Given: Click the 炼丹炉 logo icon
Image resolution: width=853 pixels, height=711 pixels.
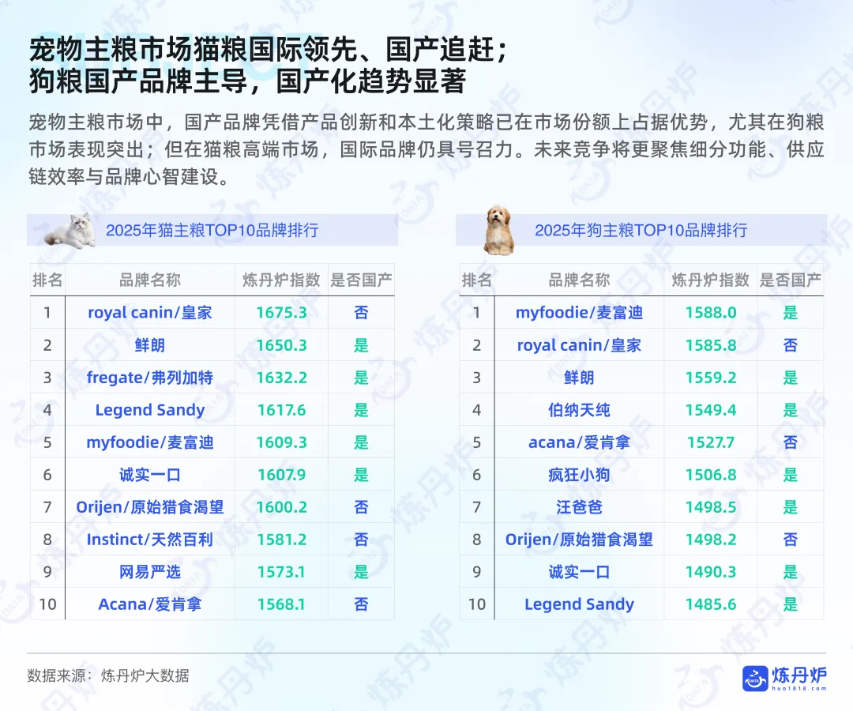Looking at the screenshot, I should coord(755,679).
